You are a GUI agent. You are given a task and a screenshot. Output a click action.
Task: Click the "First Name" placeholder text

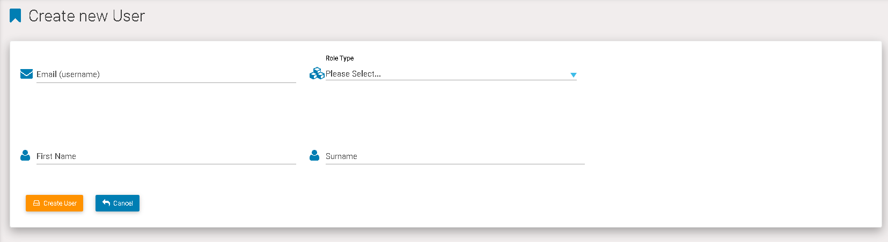(56, 156)
